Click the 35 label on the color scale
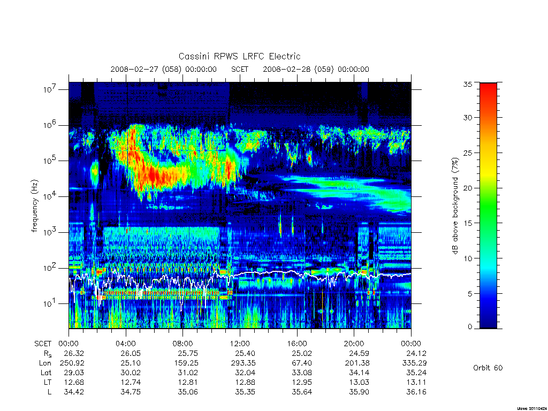 click(468, 84)
